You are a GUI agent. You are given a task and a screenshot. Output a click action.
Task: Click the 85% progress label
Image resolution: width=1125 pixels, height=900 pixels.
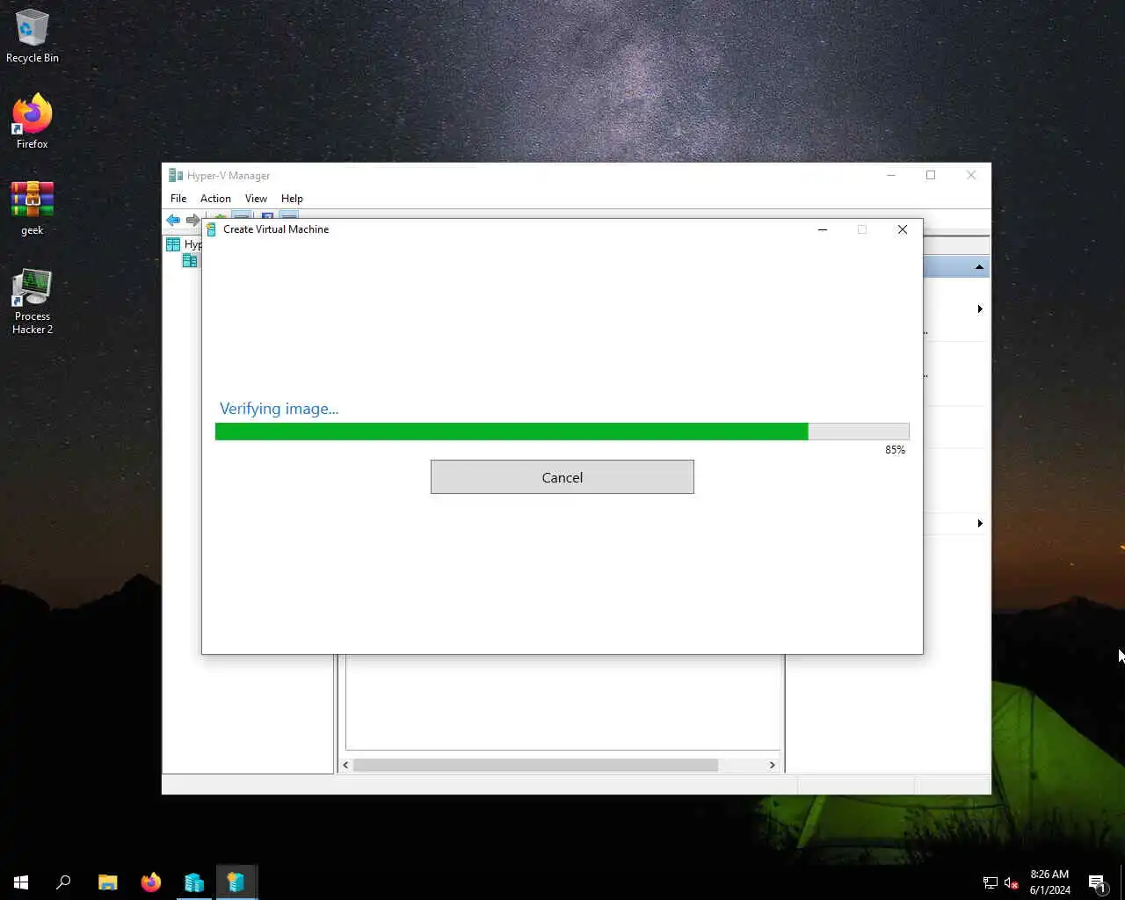pyautogui.click(x=895, y=450)
